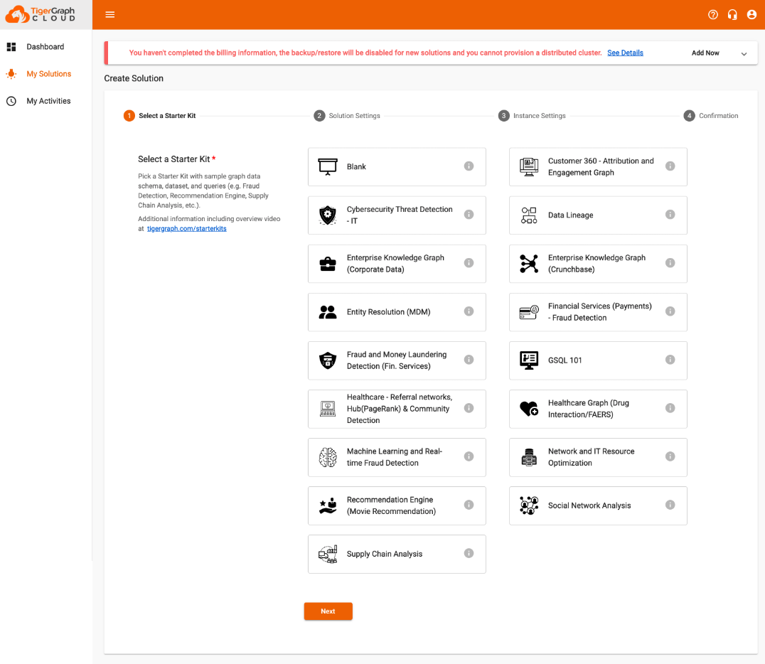Image resolution: width=765 pixels, height=664 pixels.
Task: Click the Dashboard grid icon in sidebar
Action: pyautogui.click(x=11, y=47)
